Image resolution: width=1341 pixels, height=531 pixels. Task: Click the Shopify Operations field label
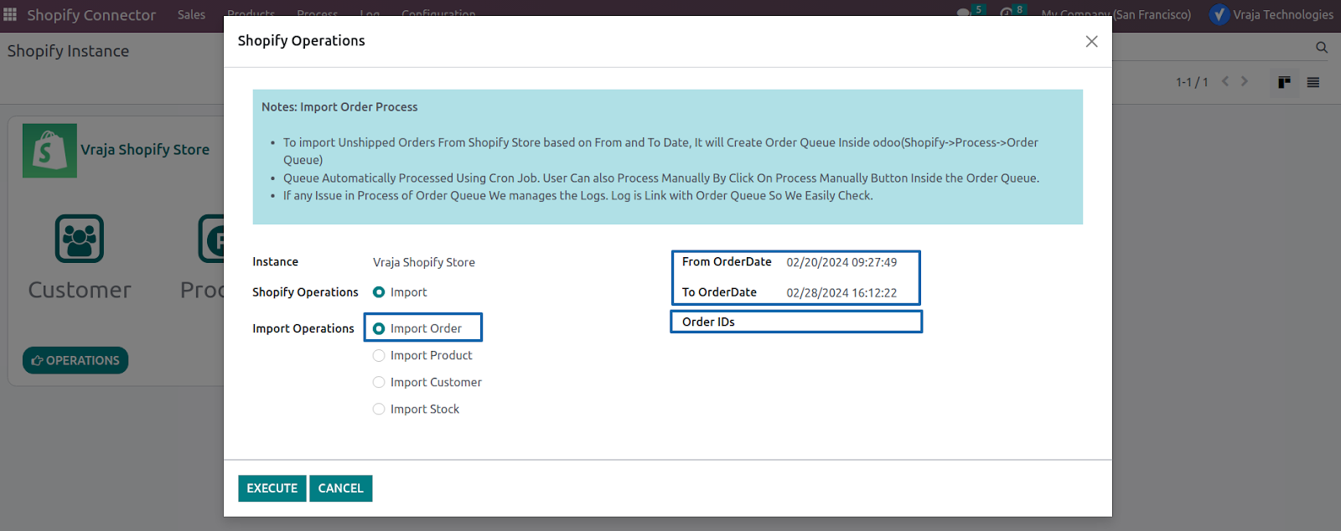pyautogui.click(x=305, y=292)
